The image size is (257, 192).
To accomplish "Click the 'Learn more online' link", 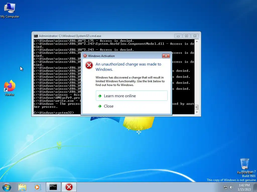I will pyautogui.click(x=132, y=96).
